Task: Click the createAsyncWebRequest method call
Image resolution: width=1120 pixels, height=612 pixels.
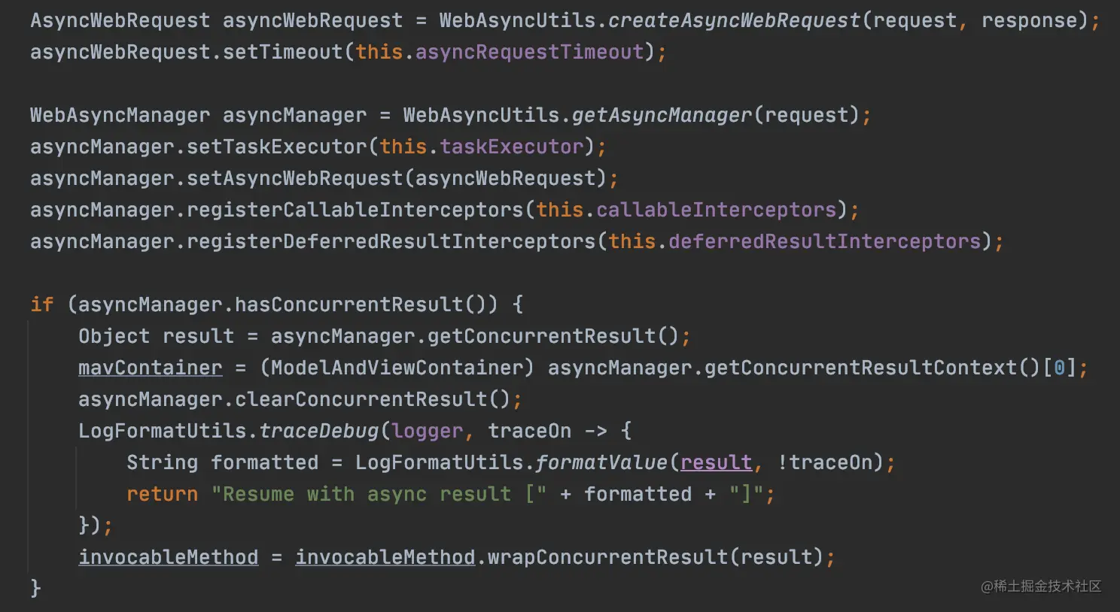Action: coord(734,20)
